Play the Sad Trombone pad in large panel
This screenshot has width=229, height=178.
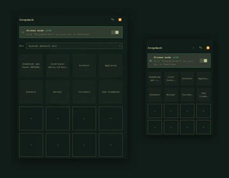tap(111, 92)
